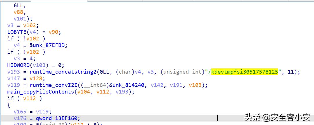Click v193 inside main_copyFileContents arguments
314x125 pixels.
pos(122,92)
